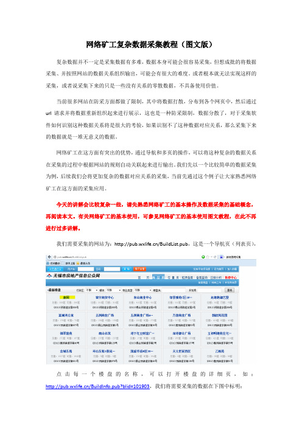Click the query button beside 开发商 field
The width and height of the screenshot is (302, 427).
tap(230, 290)
